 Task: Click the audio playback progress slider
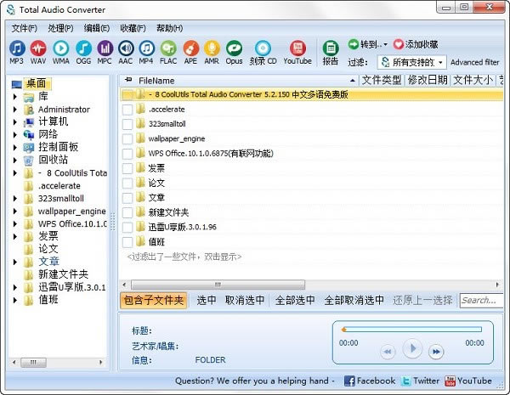click(x=411, y=329)
